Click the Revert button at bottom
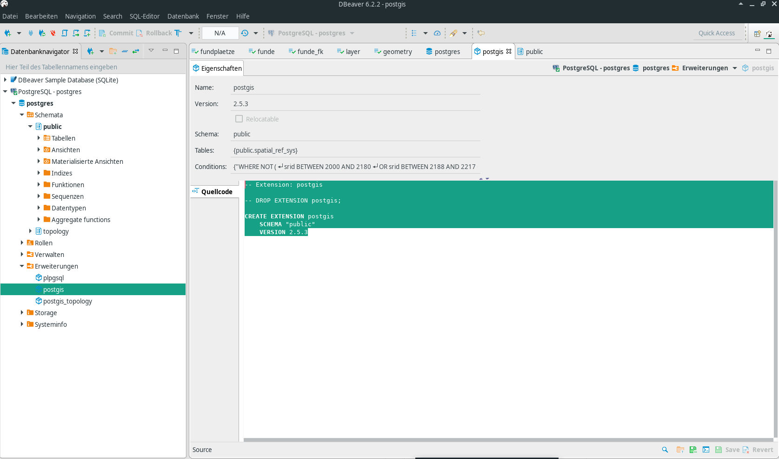The width and height of the screenshot is (779, 459). (758, 450)
